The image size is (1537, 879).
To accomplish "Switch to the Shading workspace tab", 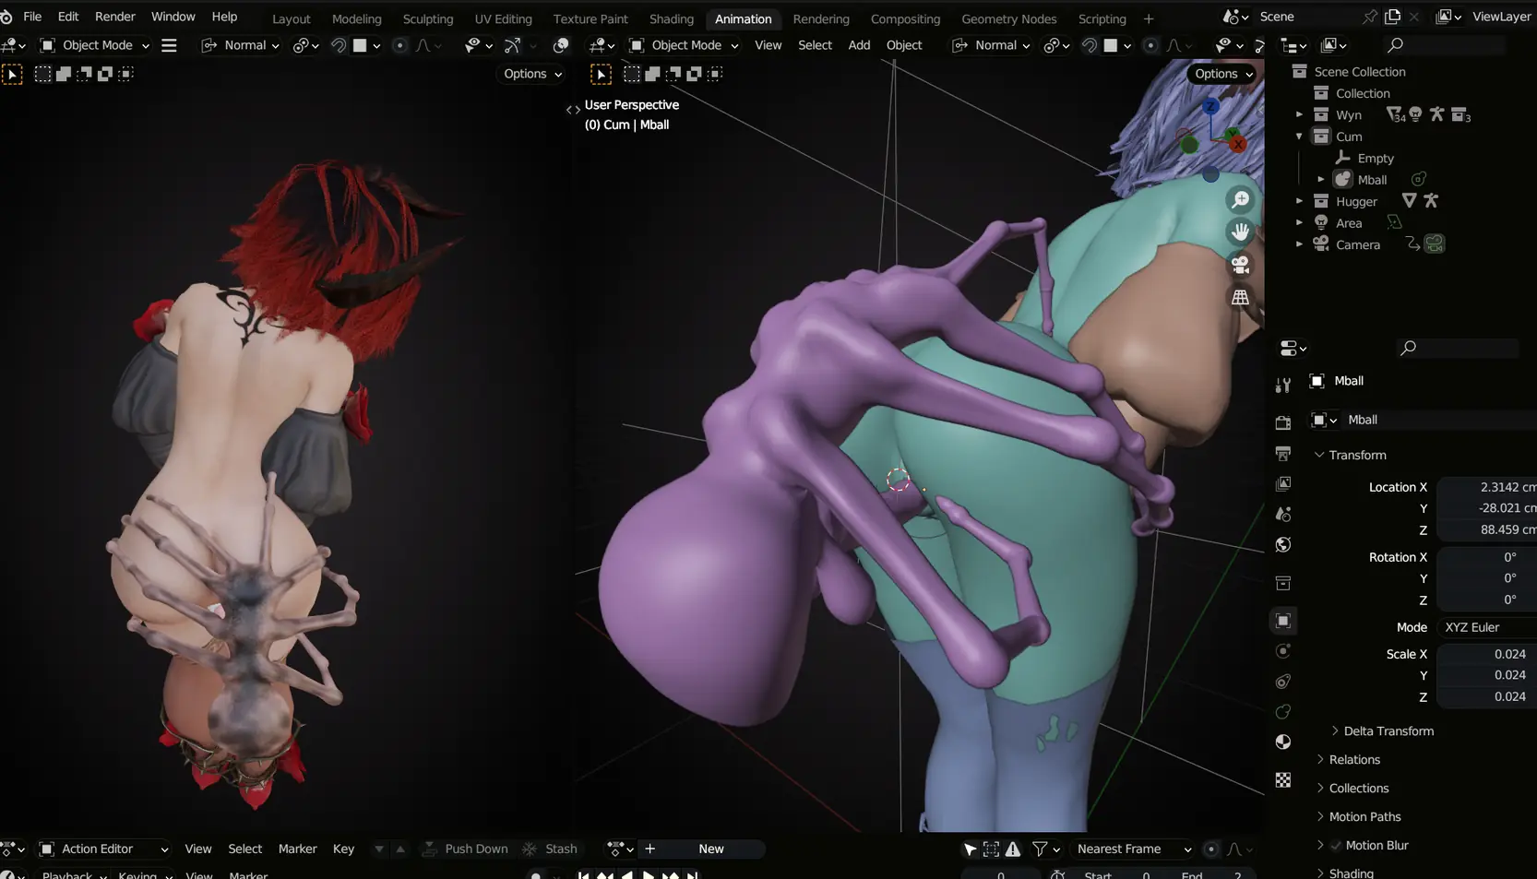I will [x=671, y=18].
